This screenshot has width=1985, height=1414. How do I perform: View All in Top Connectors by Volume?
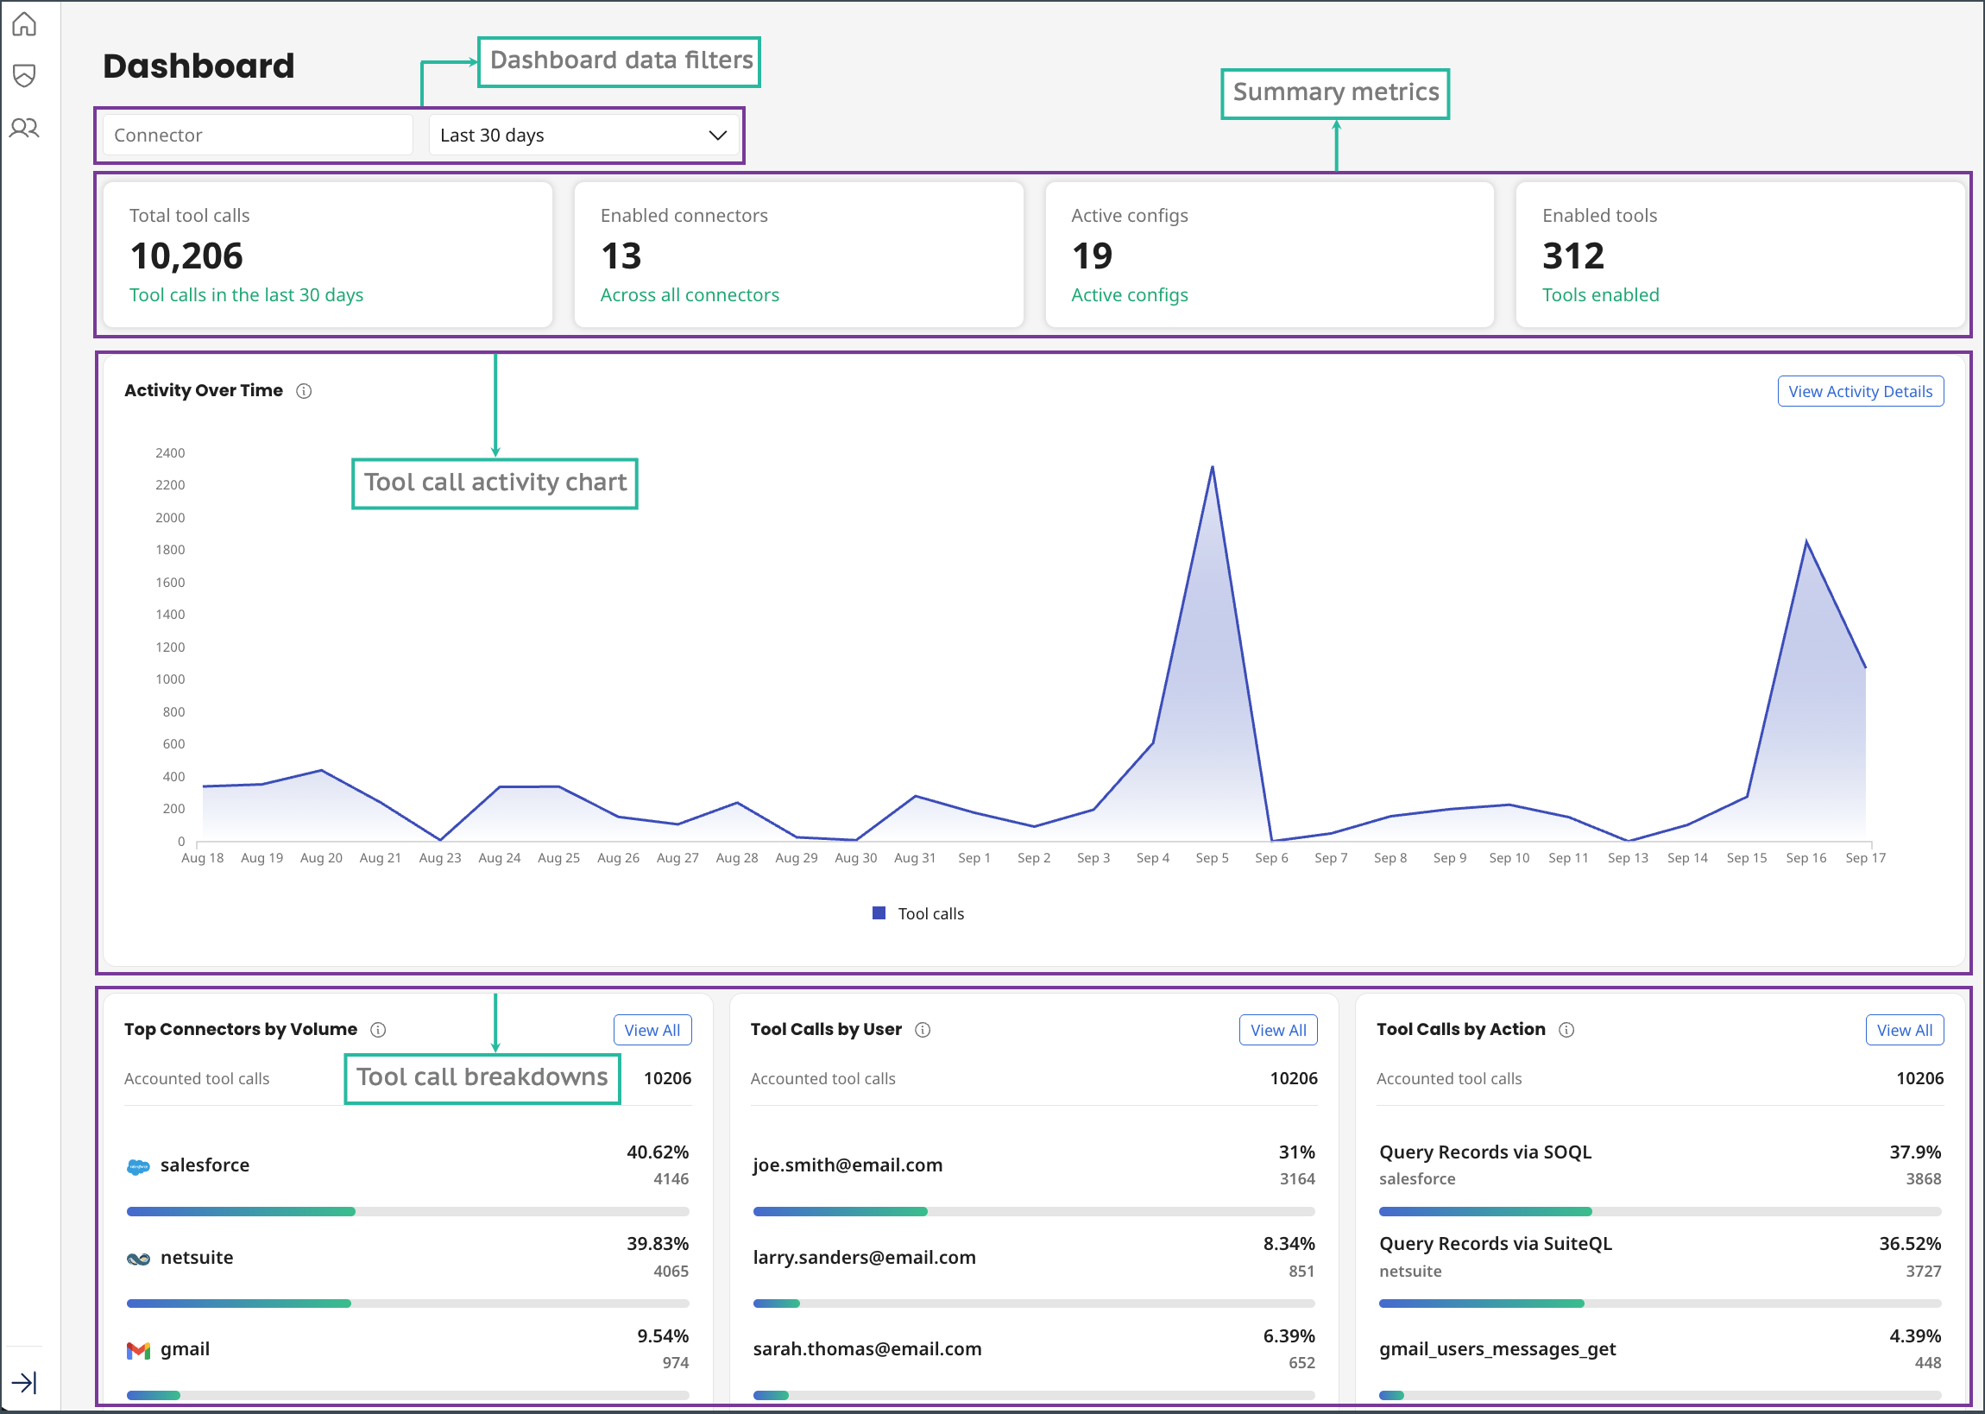652,1030
